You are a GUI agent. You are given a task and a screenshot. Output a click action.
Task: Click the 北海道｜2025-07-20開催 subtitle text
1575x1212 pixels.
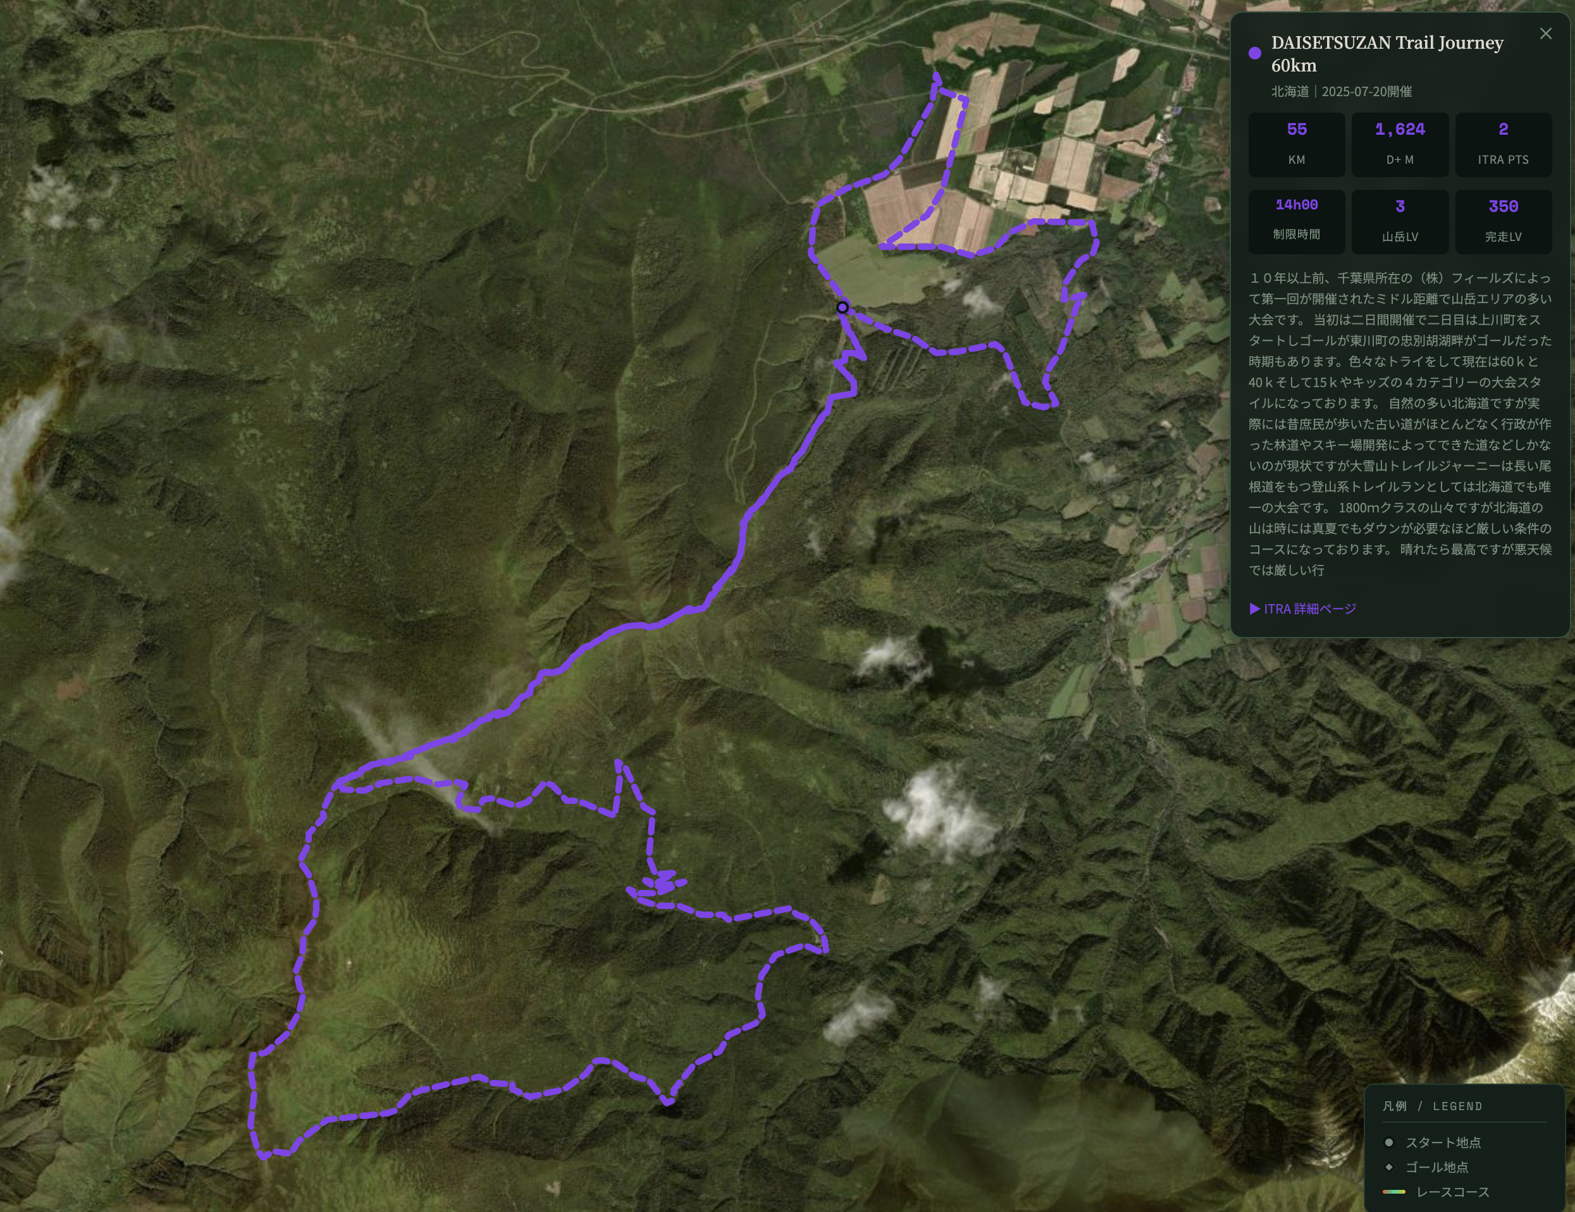(x=1342, y=92)
